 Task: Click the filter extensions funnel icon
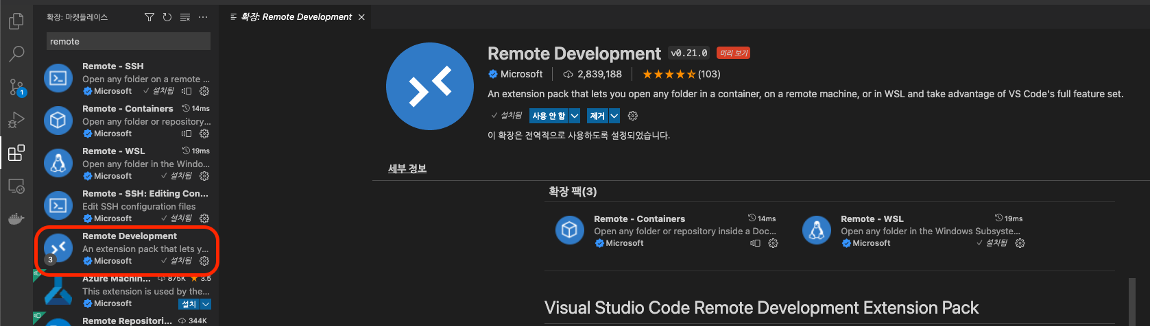click(x=149, y=17)
